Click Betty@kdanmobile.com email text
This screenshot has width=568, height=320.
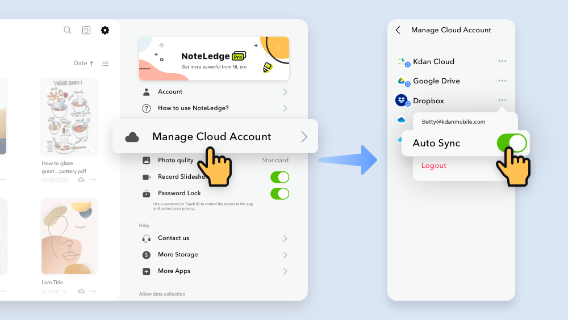tap(453, 121)
